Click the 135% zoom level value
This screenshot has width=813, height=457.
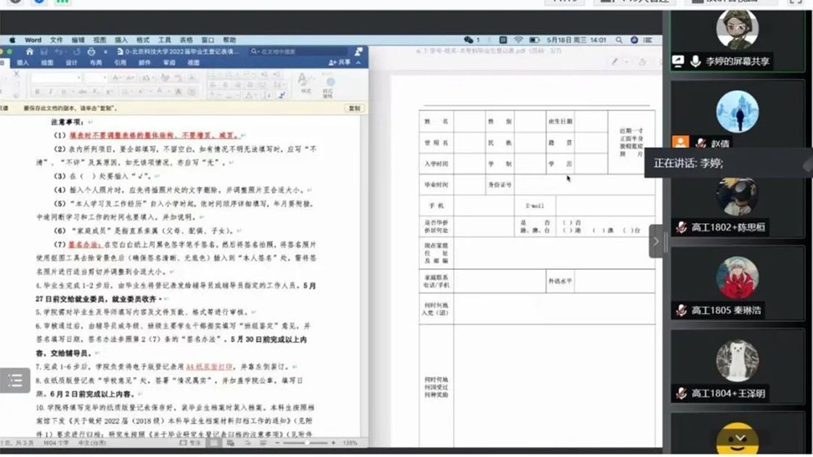[350, 443]
